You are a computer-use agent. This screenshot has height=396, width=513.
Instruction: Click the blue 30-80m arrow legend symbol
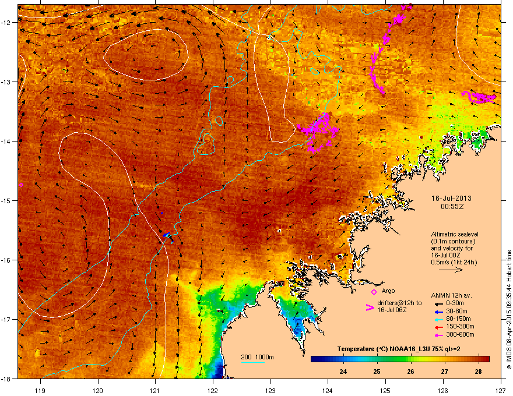439,312
